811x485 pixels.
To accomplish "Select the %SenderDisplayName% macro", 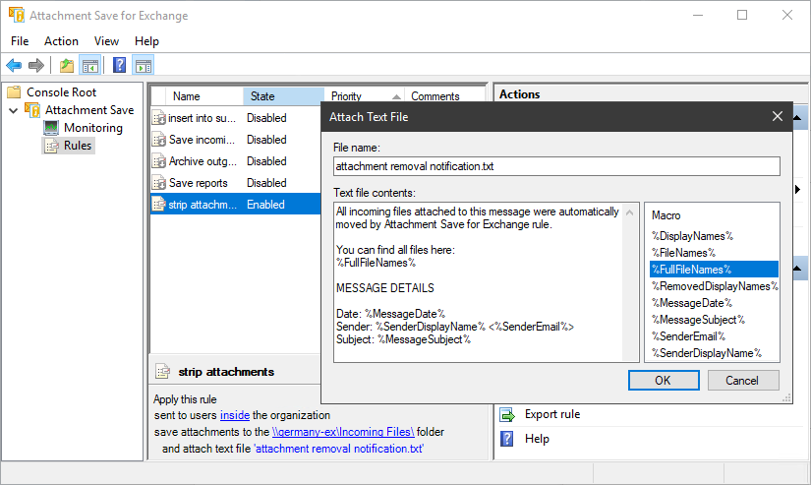I will click(x=706, y=353).
